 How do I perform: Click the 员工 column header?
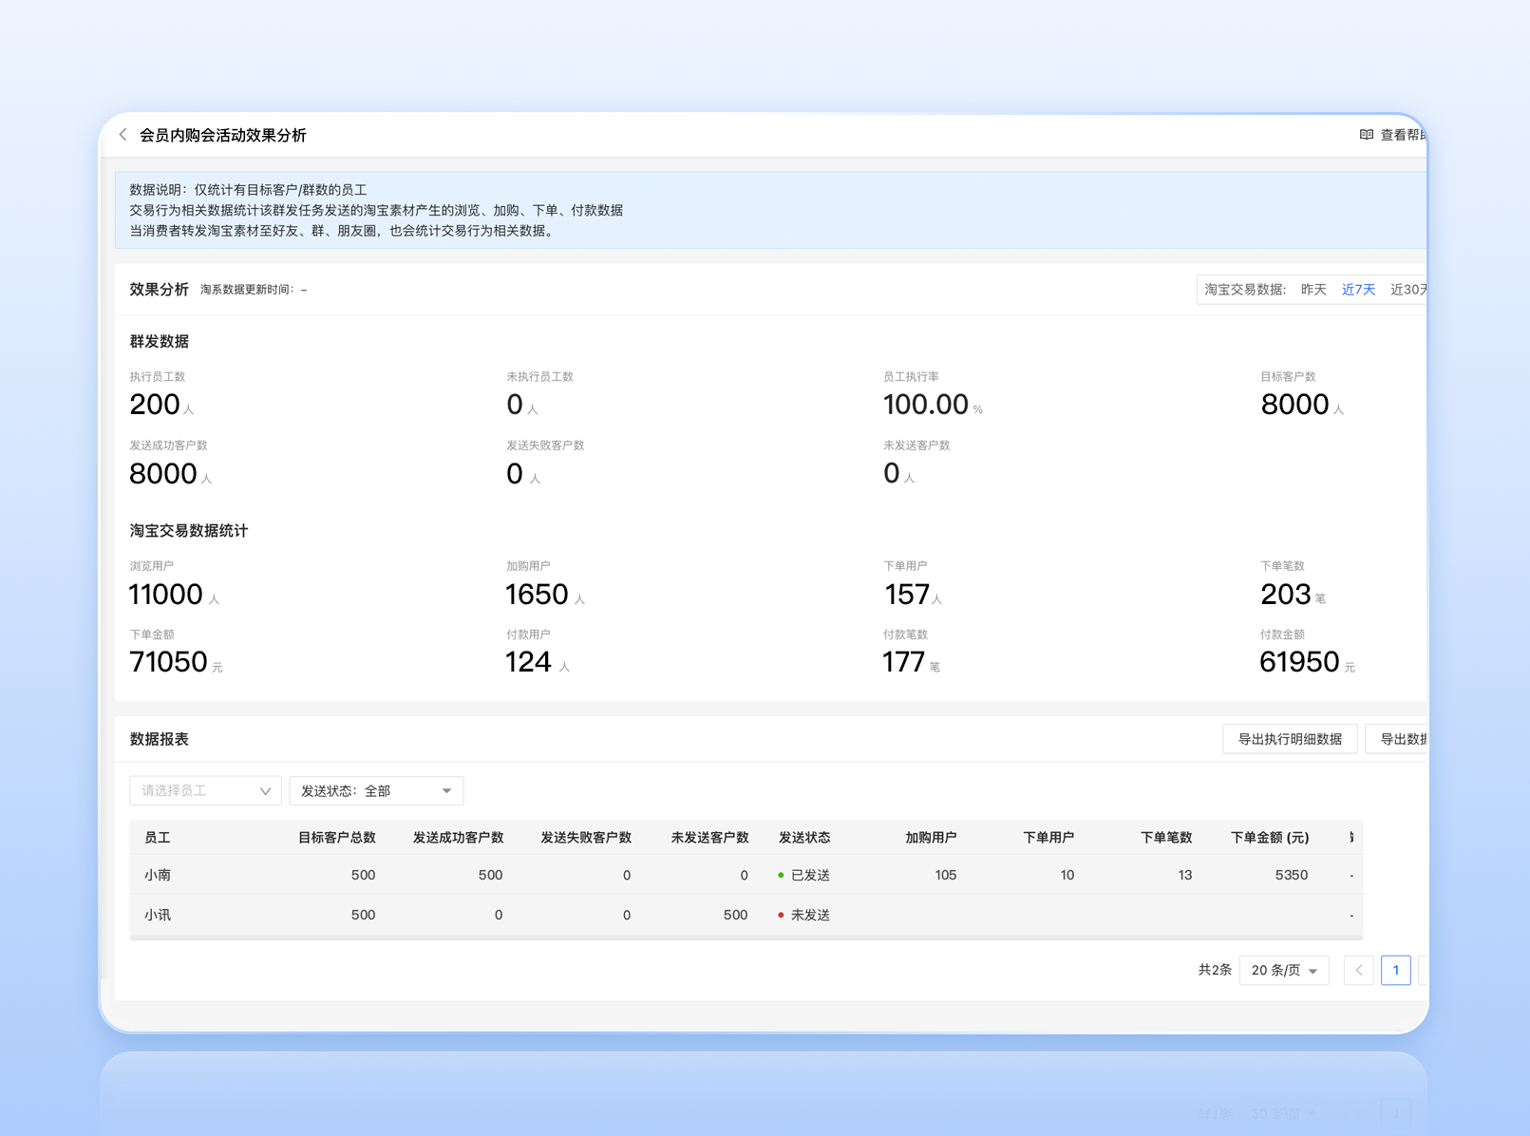[158, 838]
